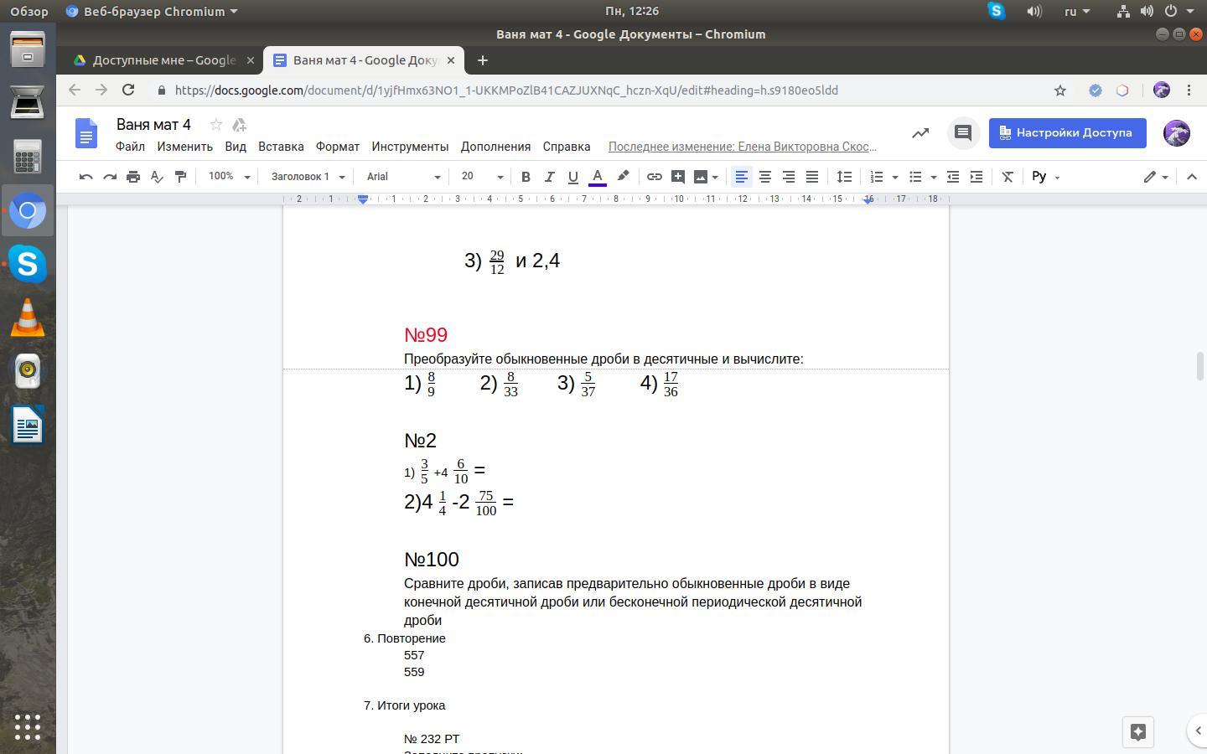Screen dimensions: 1207x754
Task: Open the Инструменты menu
Action: (x=411, y=147)
